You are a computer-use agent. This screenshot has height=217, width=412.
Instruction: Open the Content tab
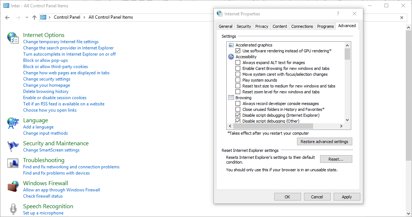pyautogui.click(x=279, y=26)
